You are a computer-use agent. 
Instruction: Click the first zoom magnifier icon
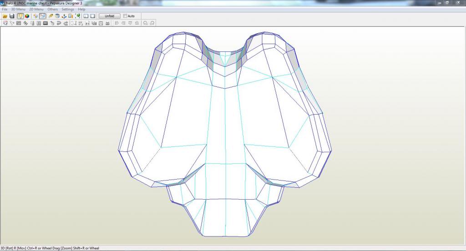pyautogui.click(x=145, y=23)
